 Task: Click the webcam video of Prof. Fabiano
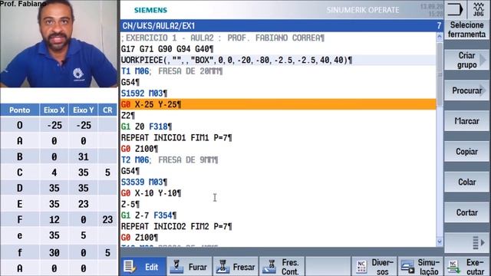(x=59, y=44)
